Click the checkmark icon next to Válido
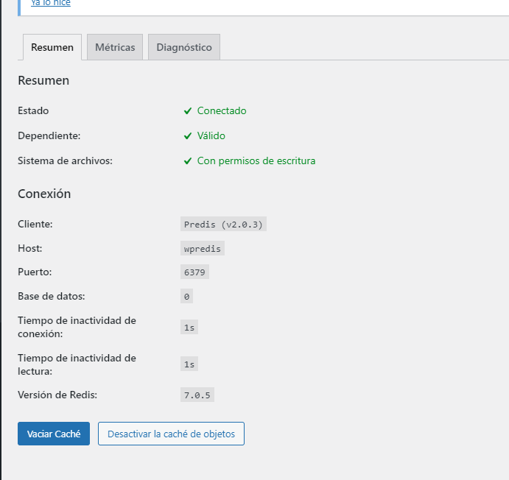This screenshot has width=509, height=480. click(x=188, y=136)
